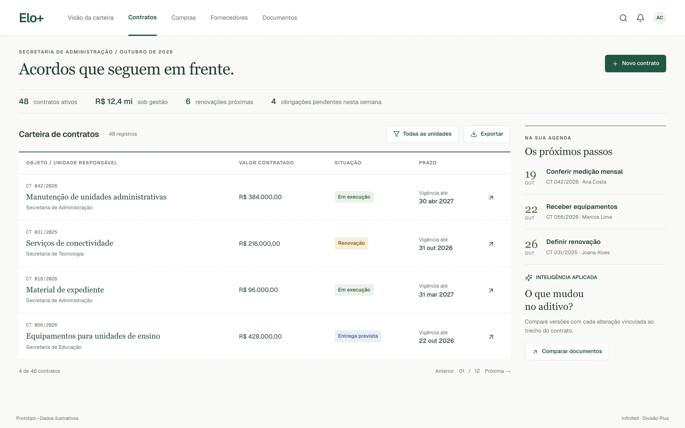
Task: Open the AC user avatar
Action: (x=660, y=18)
